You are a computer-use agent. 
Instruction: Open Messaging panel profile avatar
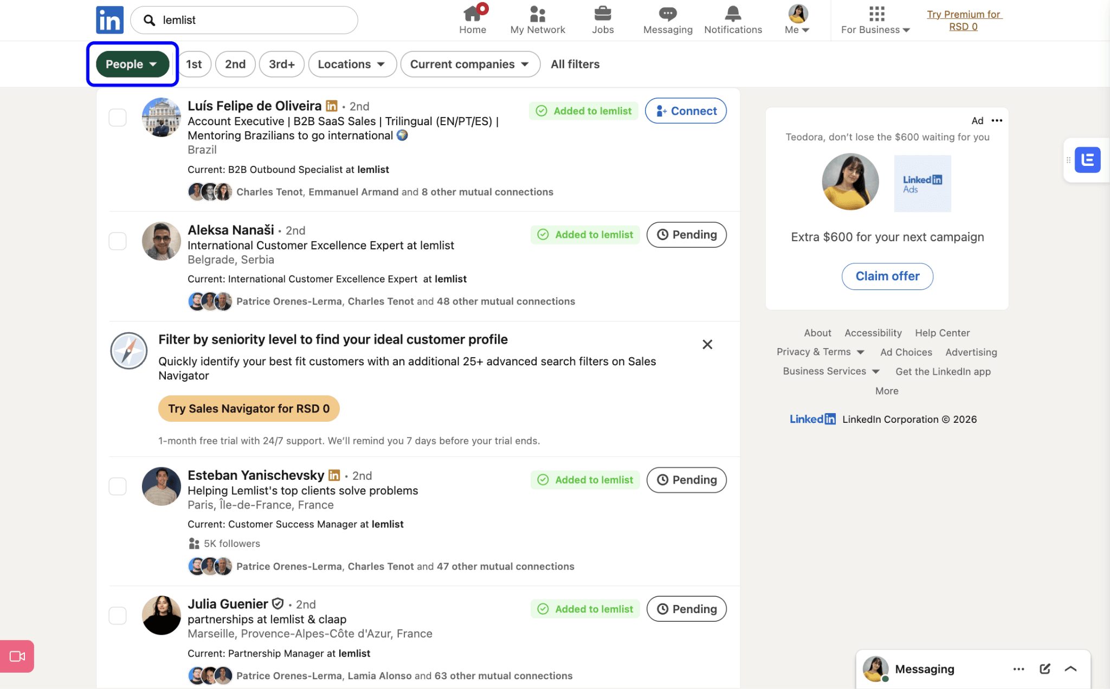[x=875, y=669]
